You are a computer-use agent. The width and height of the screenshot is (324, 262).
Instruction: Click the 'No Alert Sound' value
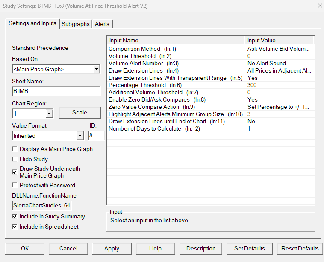pyautogui.click(x=267, y=63)
